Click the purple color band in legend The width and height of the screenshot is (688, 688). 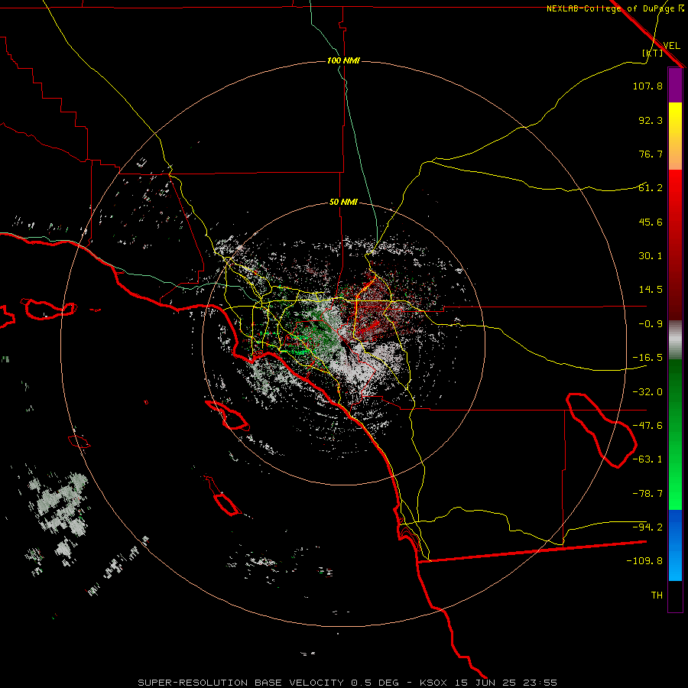(x=675, y=85)
